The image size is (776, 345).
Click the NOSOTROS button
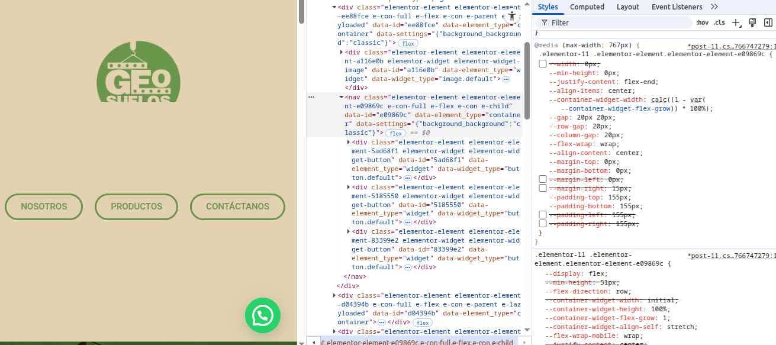pos(44,207)
